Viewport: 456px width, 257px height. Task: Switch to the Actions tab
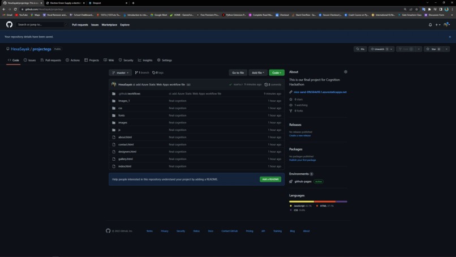[72, 60]
